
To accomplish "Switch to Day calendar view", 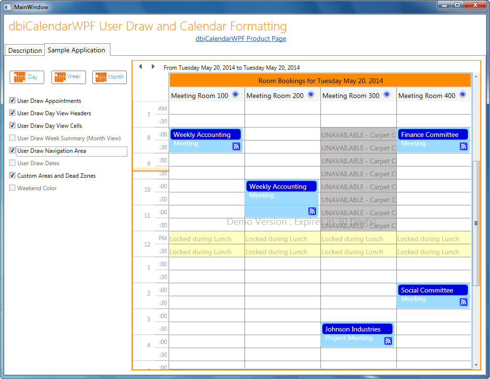I will (27, 77).
